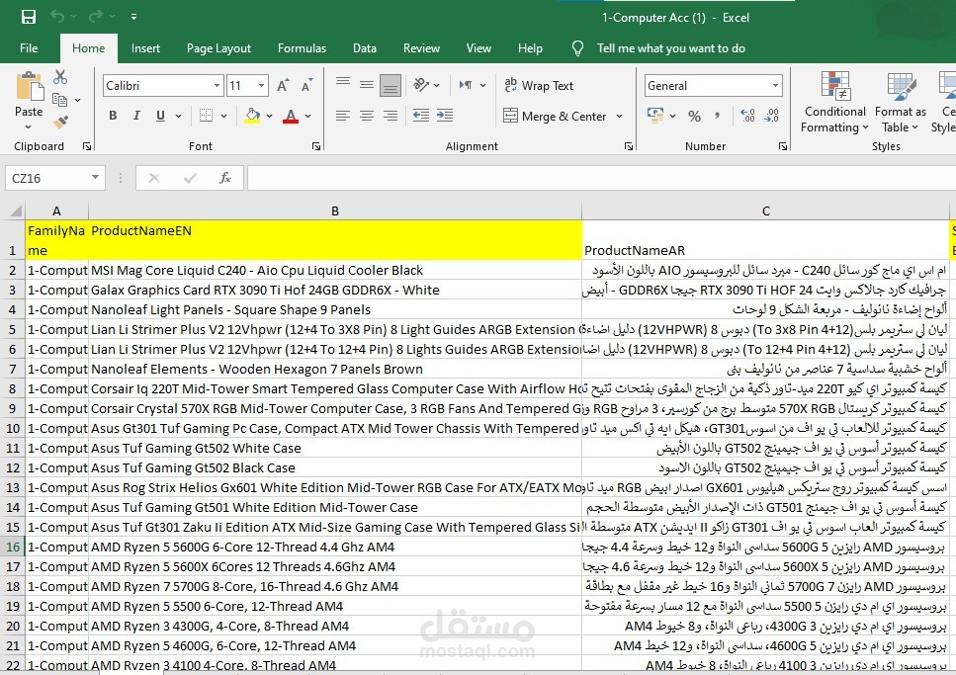Open Customize Quick Access Toolbar arrow

click(x=133, y=17)
